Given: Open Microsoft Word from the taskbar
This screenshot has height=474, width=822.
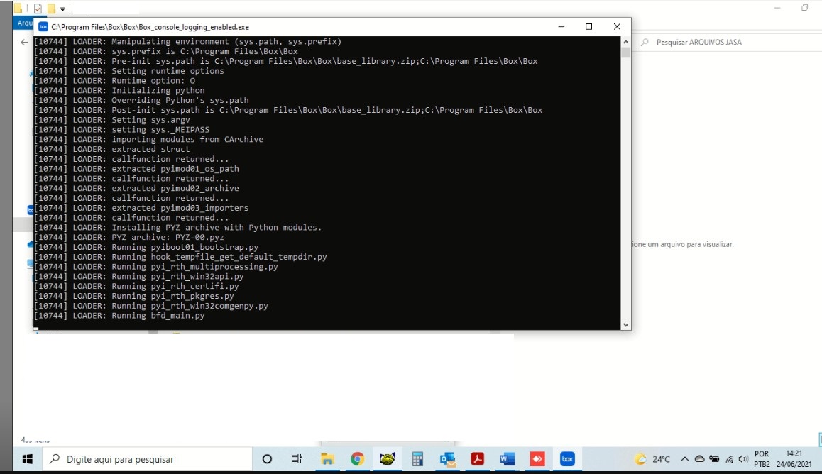Looking at the screenshot, I should (x=507, y=459).
